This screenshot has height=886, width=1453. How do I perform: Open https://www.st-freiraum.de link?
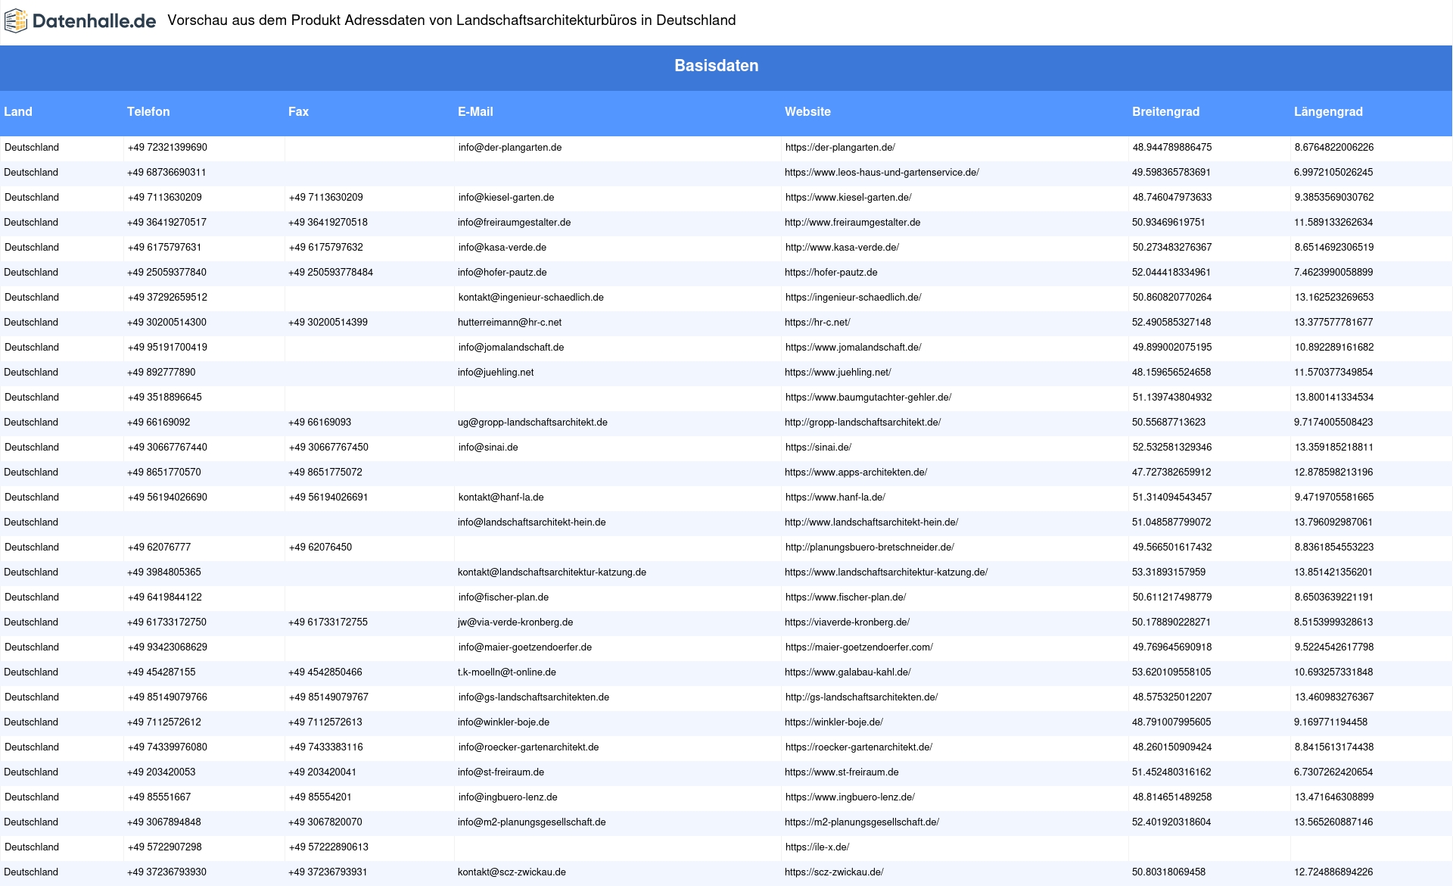[x=842, y=772]
